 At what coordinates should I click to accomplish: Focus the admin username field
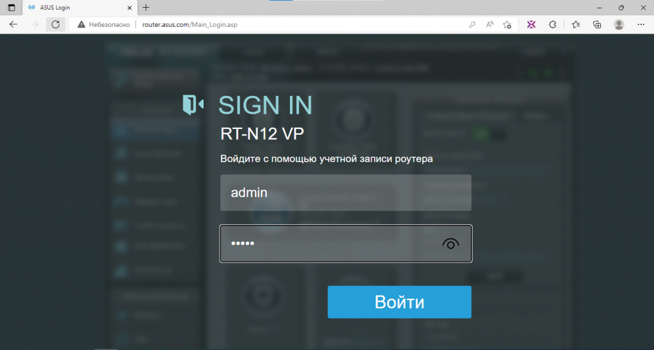tap(346, 193)
